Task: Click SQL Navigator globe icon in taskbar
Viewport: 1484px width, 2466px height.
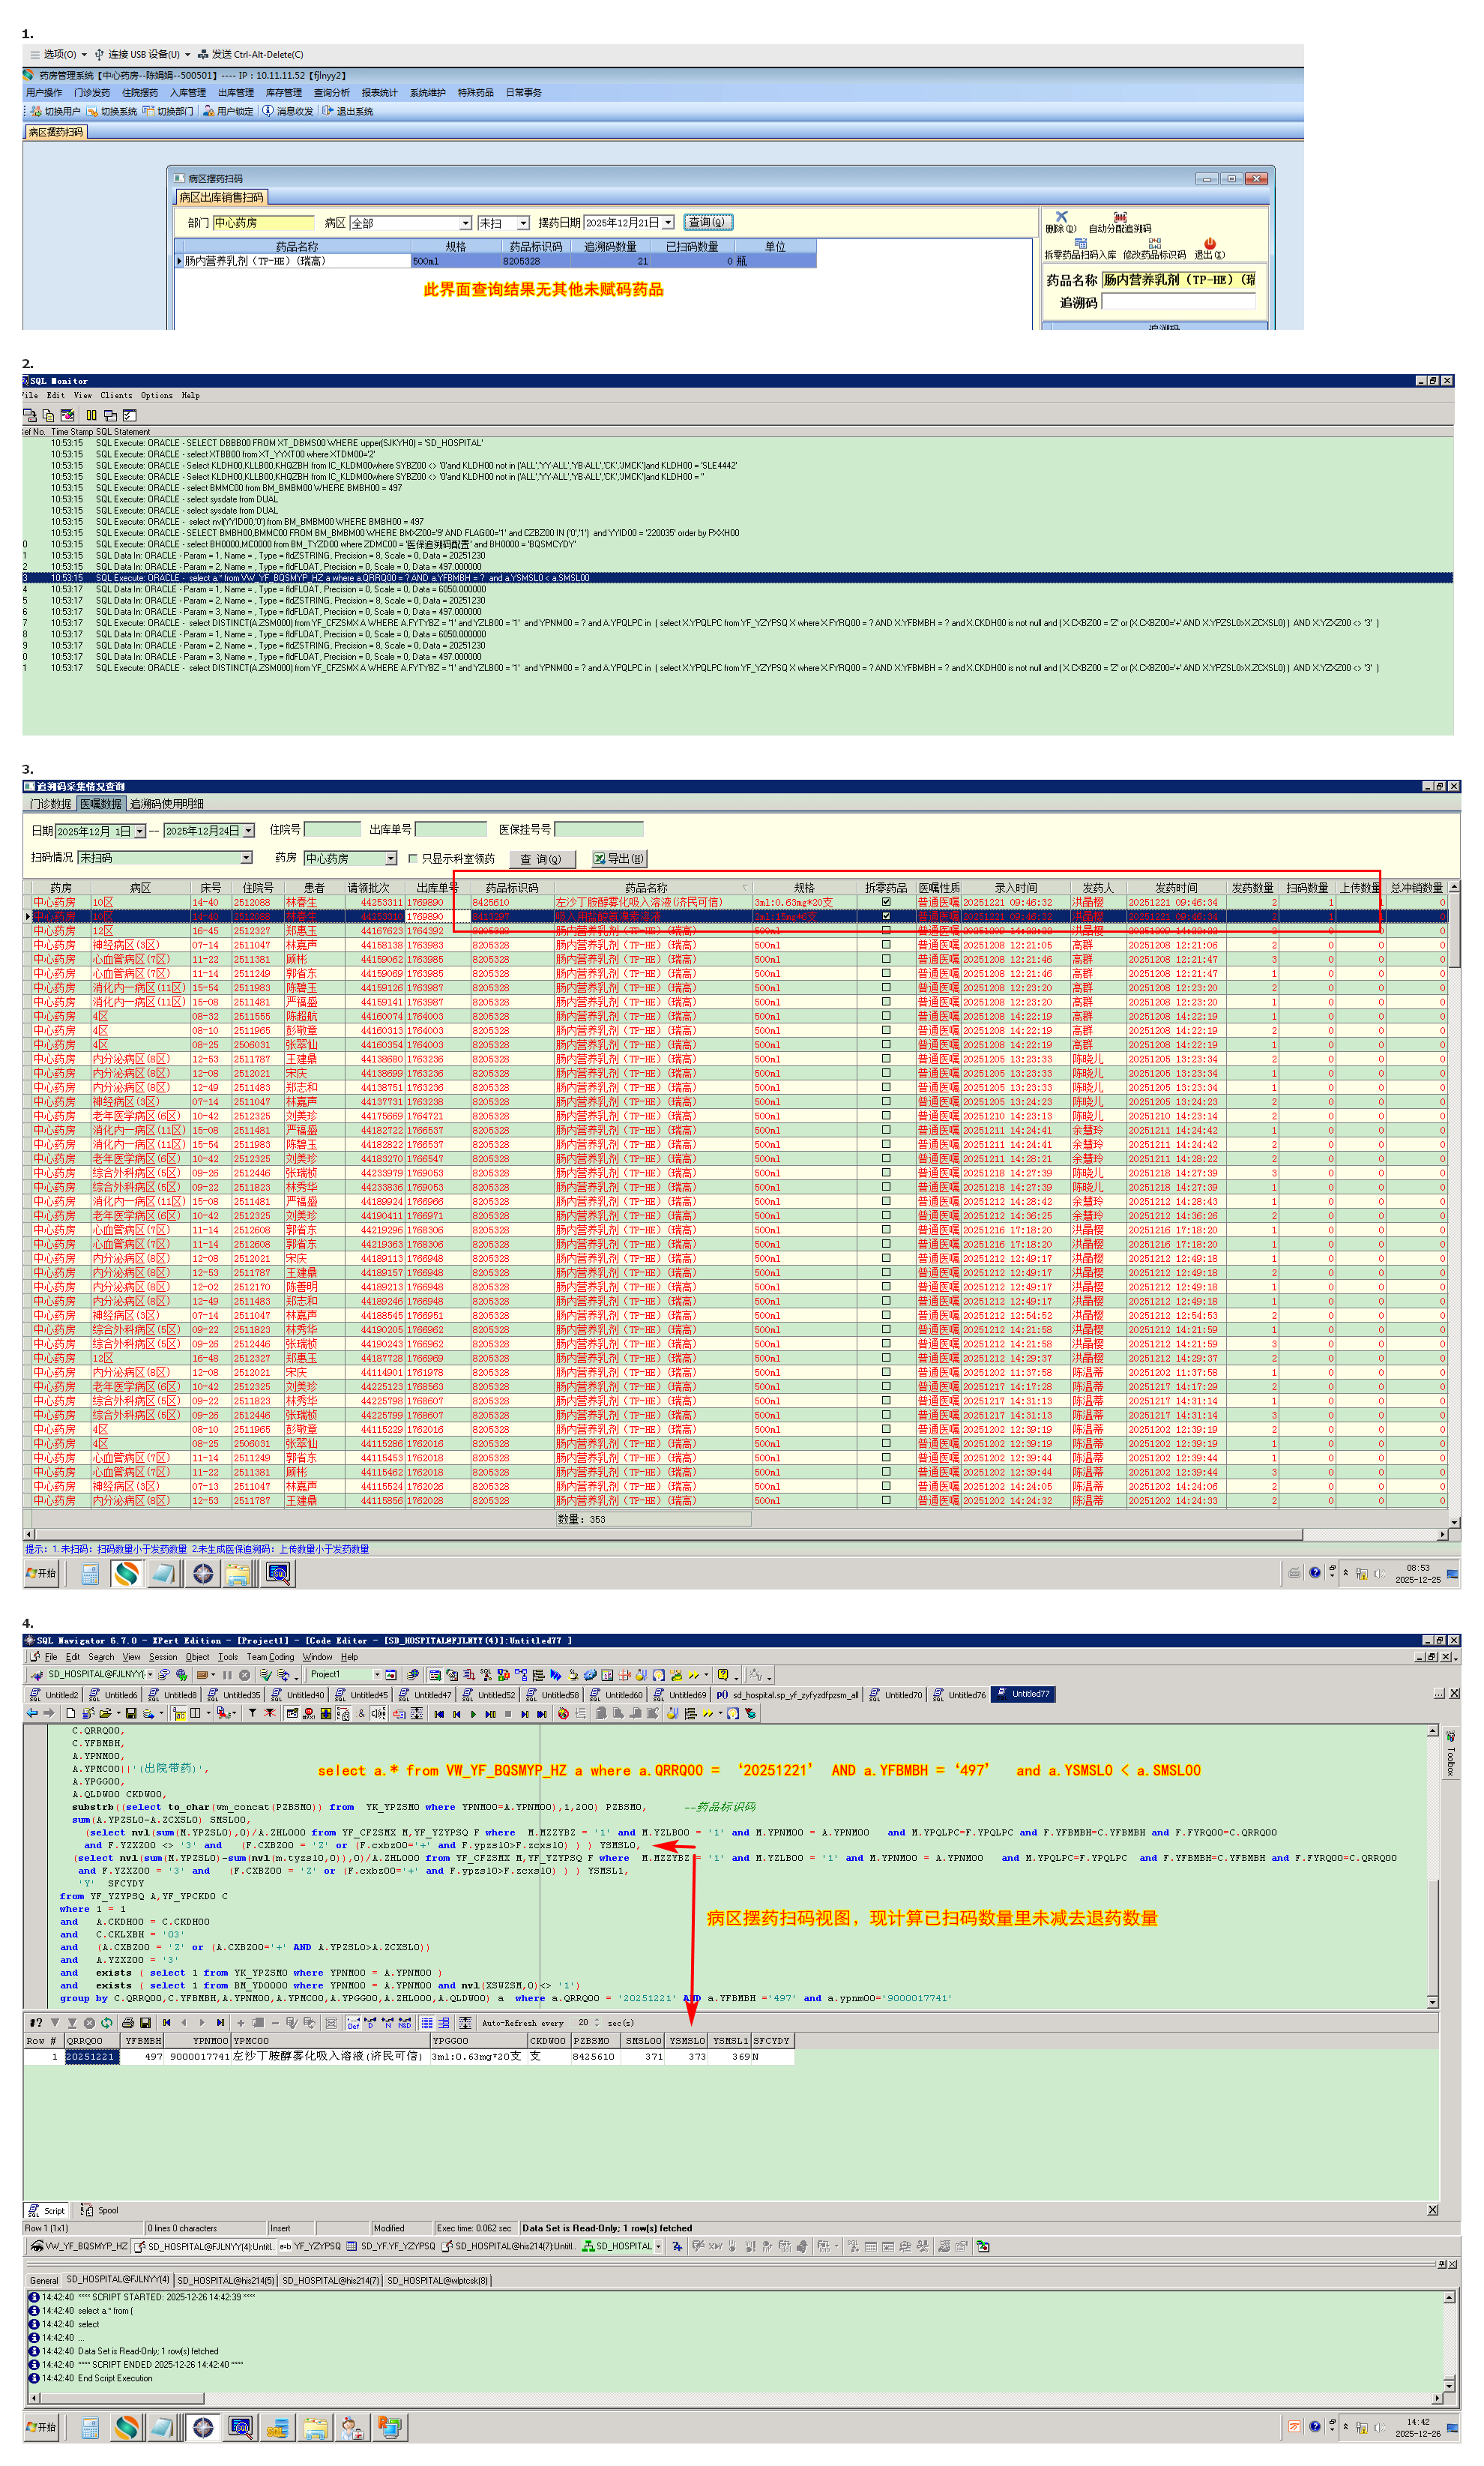Action: (x=203, y=2427)
